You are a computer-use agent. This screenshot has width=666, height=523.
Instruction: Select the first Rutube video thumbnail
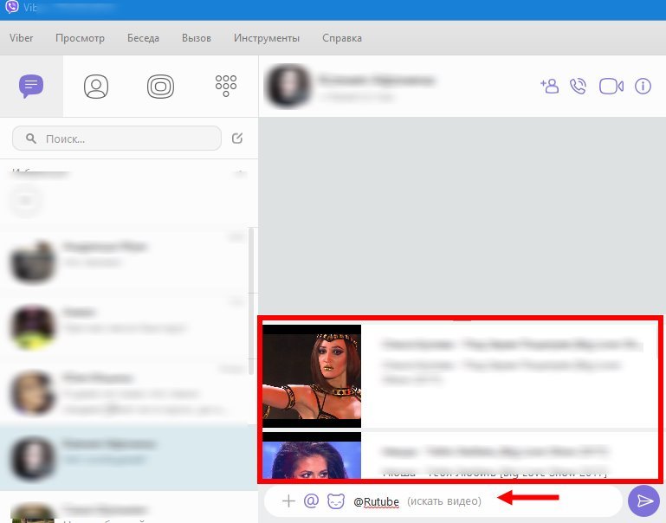[312, 376]
